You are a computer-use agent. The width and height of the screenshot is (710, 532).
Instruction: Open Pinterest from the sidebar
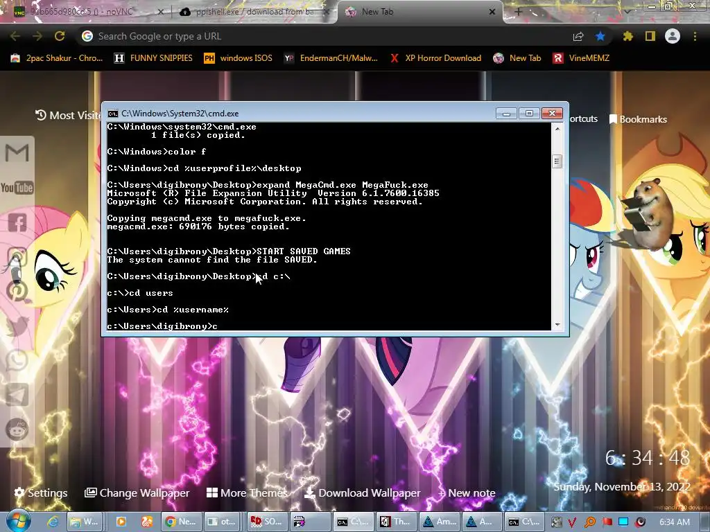pos(17,291)
